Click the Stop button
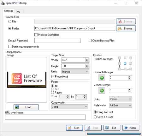Screen dimensions: 142x136 coord(93,128)
